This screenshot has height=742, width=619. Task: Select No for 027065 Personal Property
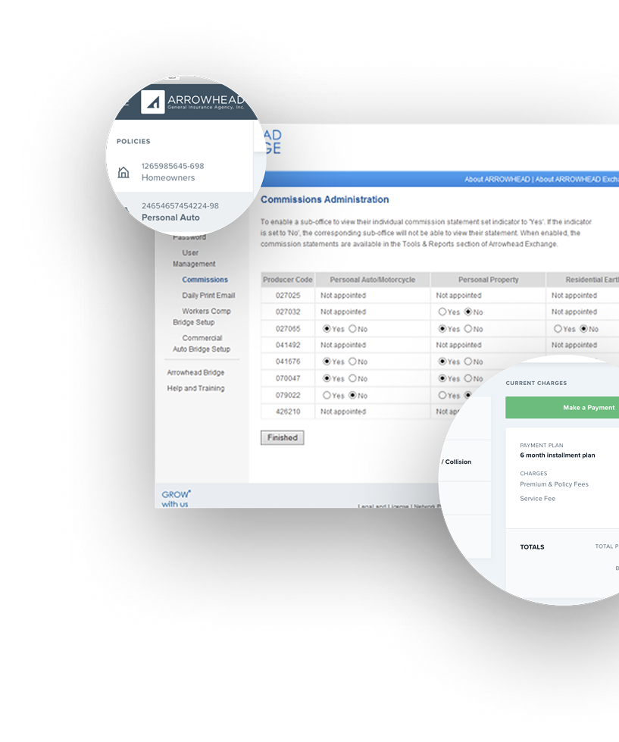click(468, 328)
